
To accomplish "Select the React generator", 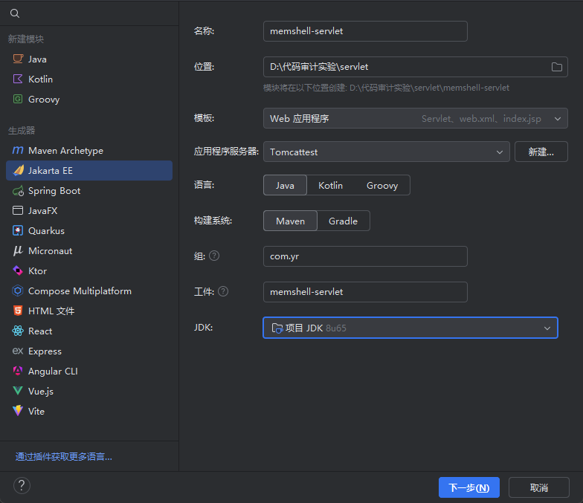I will pyautogui.click(x=40, y=331).
